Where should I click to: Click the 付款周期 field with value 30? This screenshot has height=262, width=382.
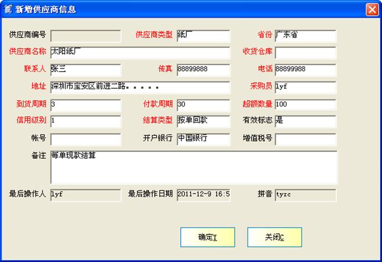tap(203, 105)
